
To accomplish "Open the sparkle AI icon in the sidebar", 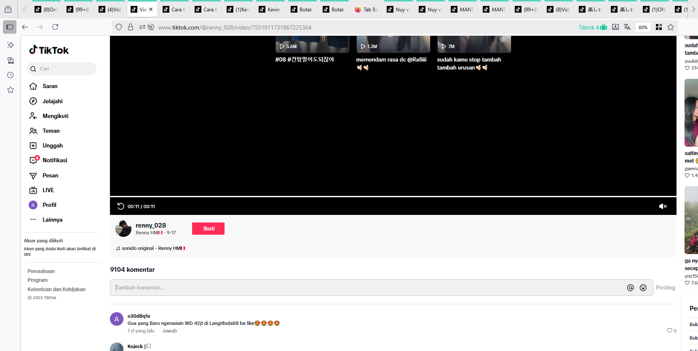I will [x=11, y=45].
